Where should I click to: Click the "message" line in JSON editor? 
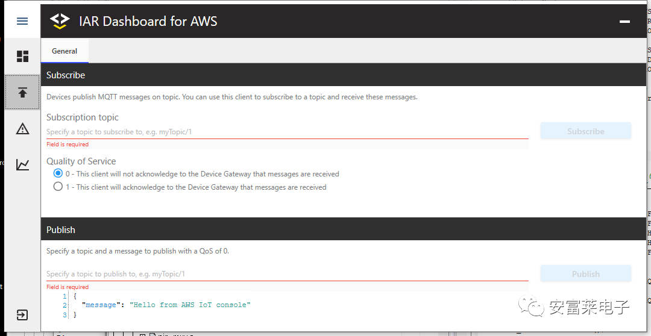(x=166, y=305)
